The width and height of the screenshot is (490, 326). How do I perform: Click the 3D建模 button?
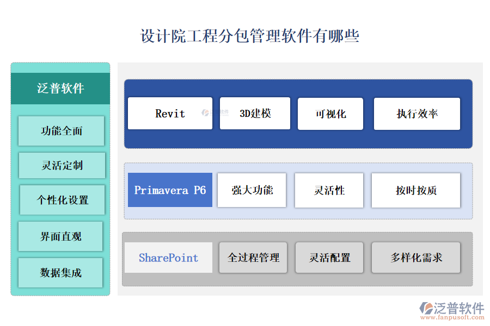[x=254, y=114]
